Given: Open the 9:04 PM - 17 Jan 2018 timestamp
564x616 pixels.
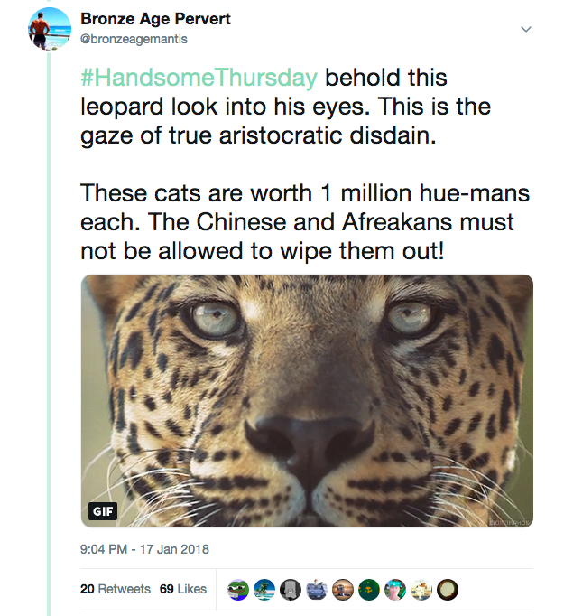Looking at the screenshot, I should (144, 548).
